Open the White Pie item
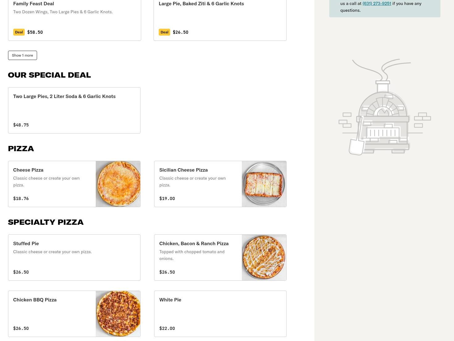The image size is (454, 341). [x=170, y=300]
